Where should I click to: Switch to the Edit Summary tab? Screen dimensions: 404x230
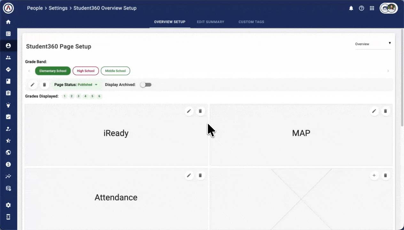coord(210,22)
